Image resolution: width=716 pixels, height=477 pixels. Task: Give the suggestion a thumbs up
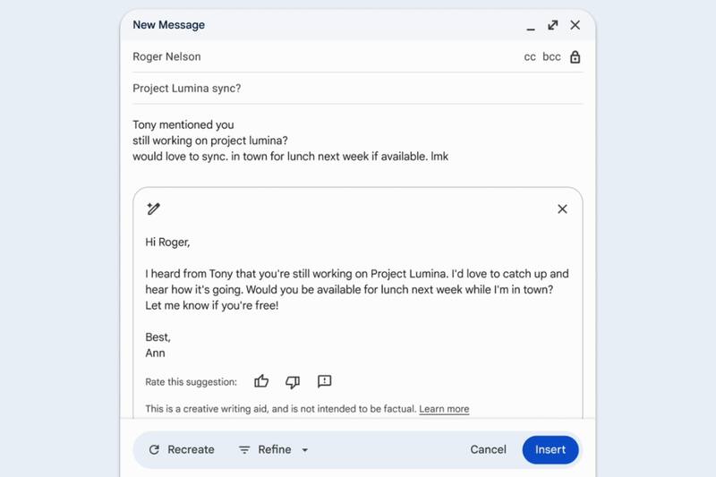(x=261, y=382)
